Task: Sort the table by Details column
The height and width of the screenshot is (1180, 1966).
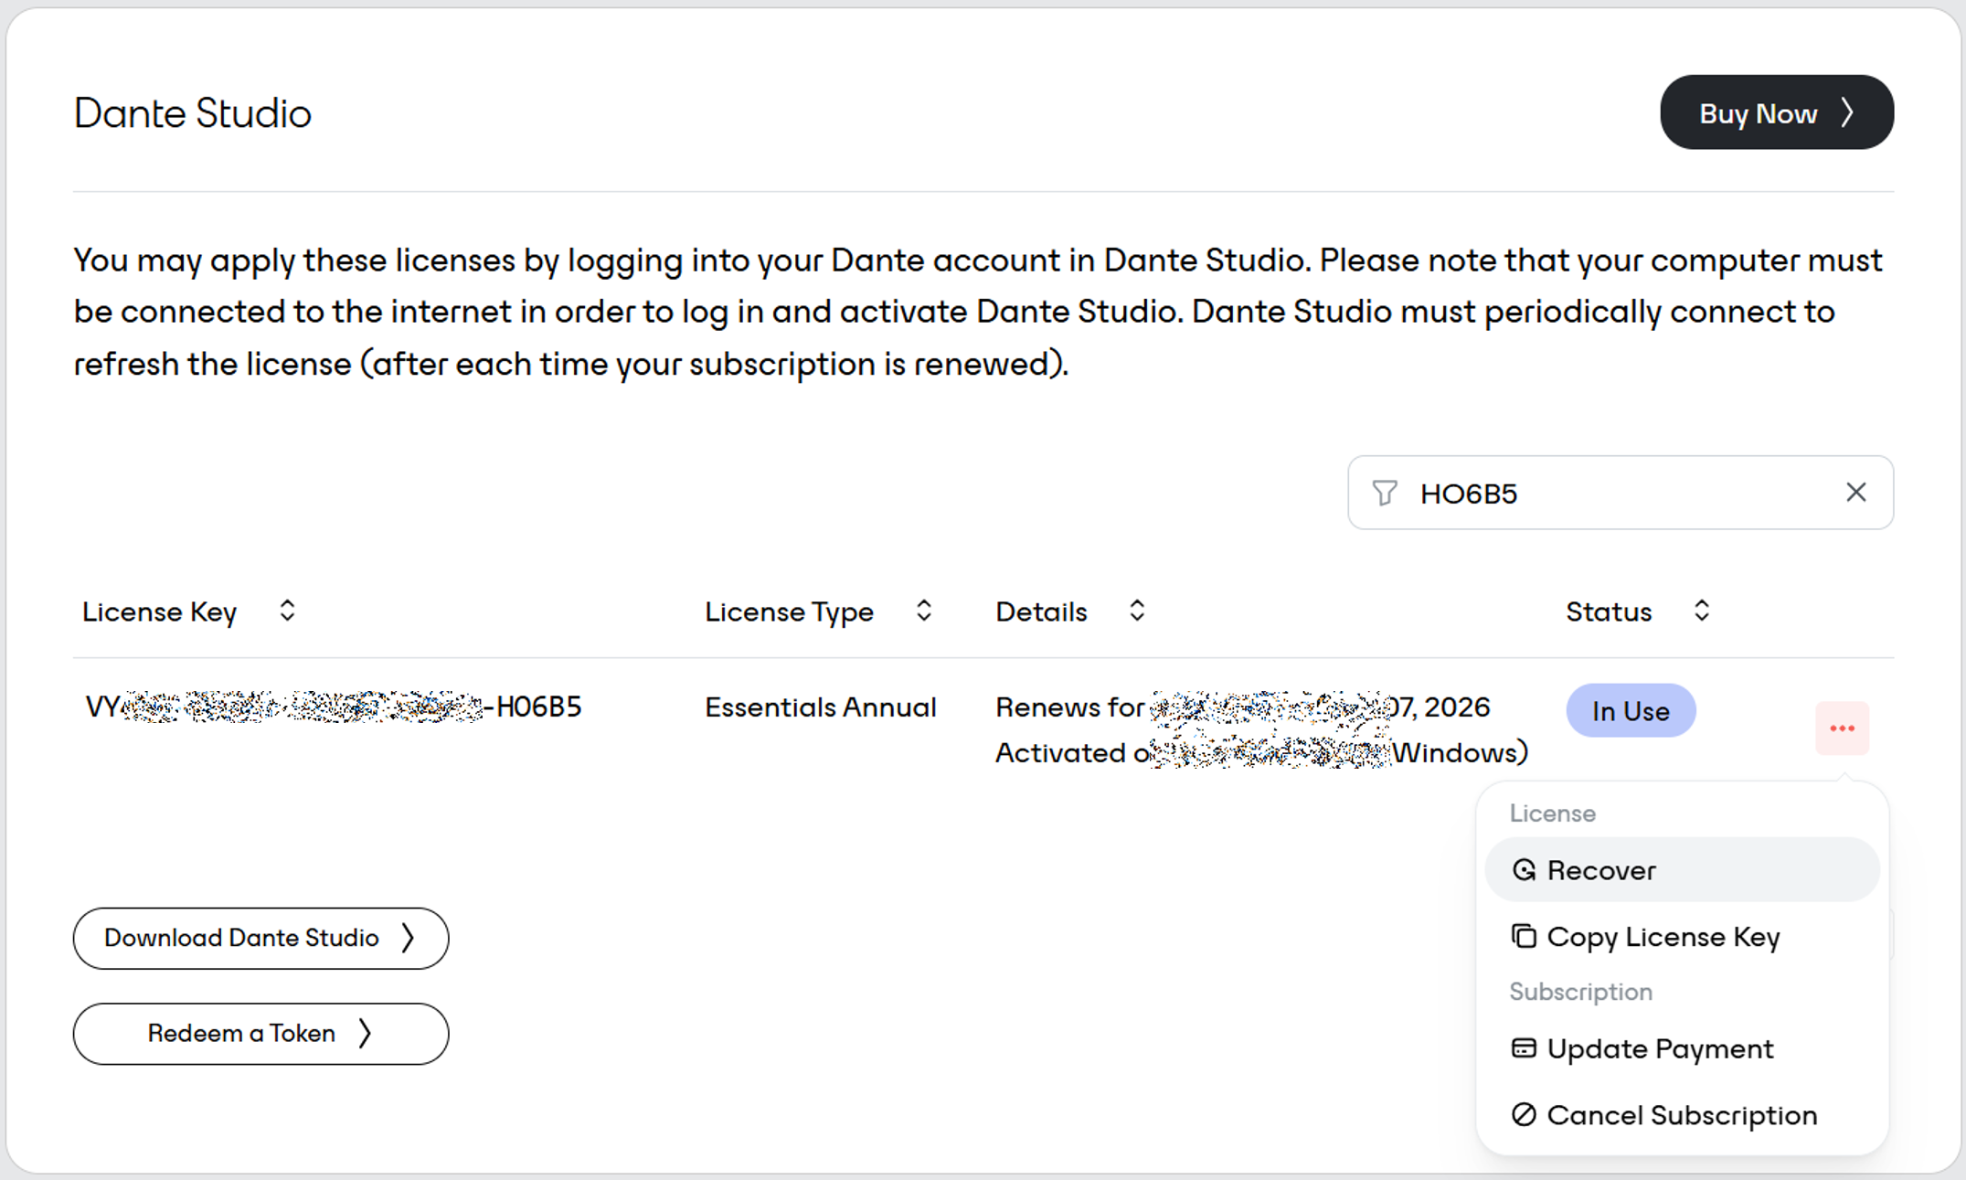Action: (x=1137, y=611)
